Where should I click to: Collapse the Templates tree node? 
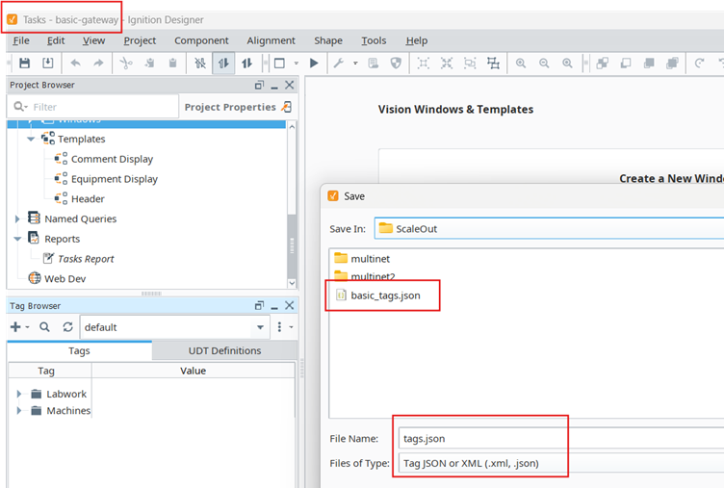[x=31, y=140]
